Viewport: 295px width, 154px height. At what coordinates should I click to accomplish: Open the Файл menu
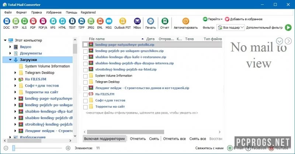[x=8, y=12]
